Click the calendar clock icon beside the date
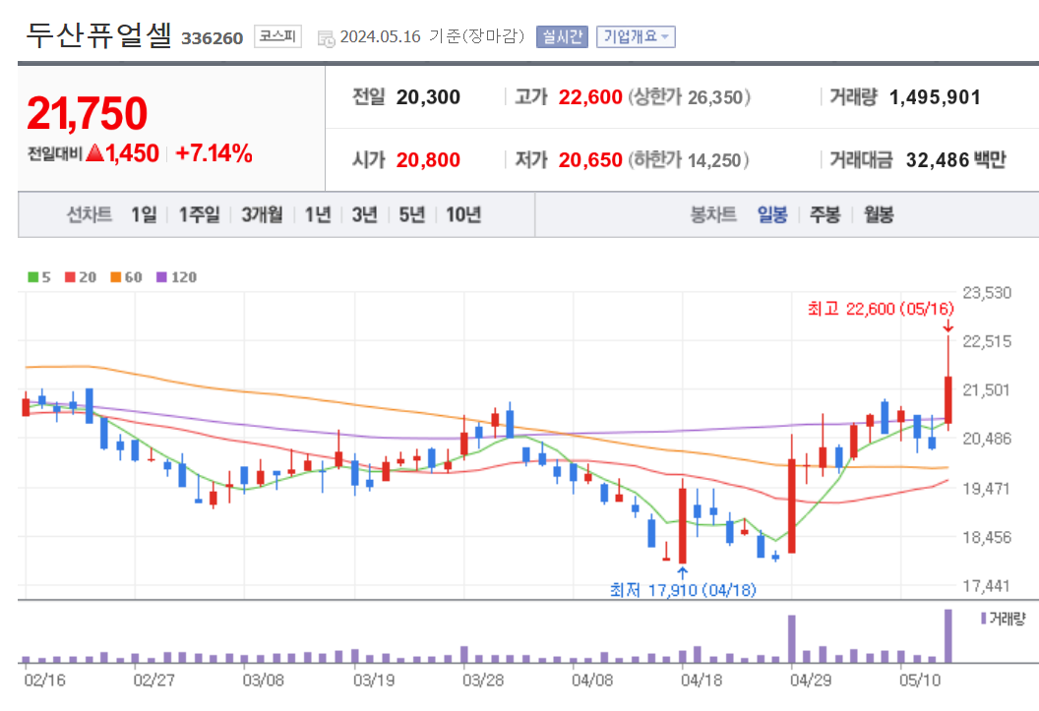1039x711 pixels. point(326,38)
